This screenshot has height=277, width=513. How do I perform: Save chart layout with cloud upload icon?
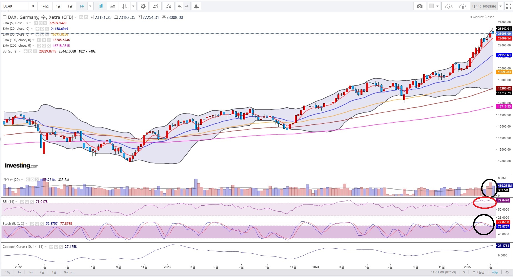462,6
